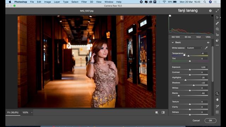Click the edit panel vertical scrollbar
Screen dimensions: 226x127
[x=213, y=64]
